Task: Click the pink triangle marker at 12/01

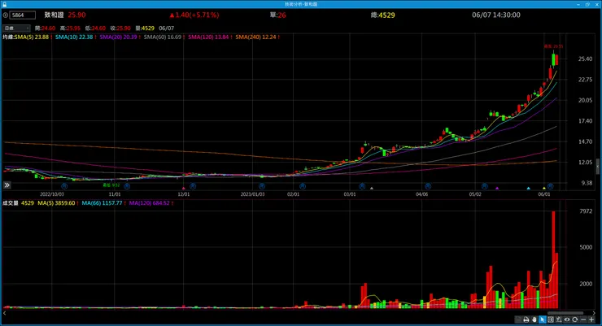Action: tap(184, 188)
